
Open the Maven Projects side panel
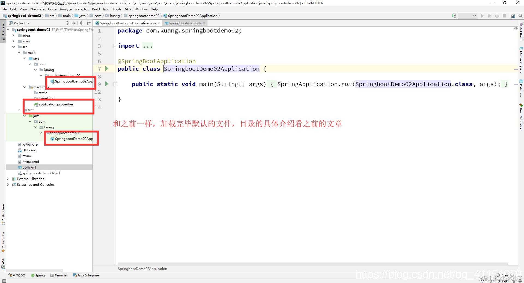tap(521, 60)
